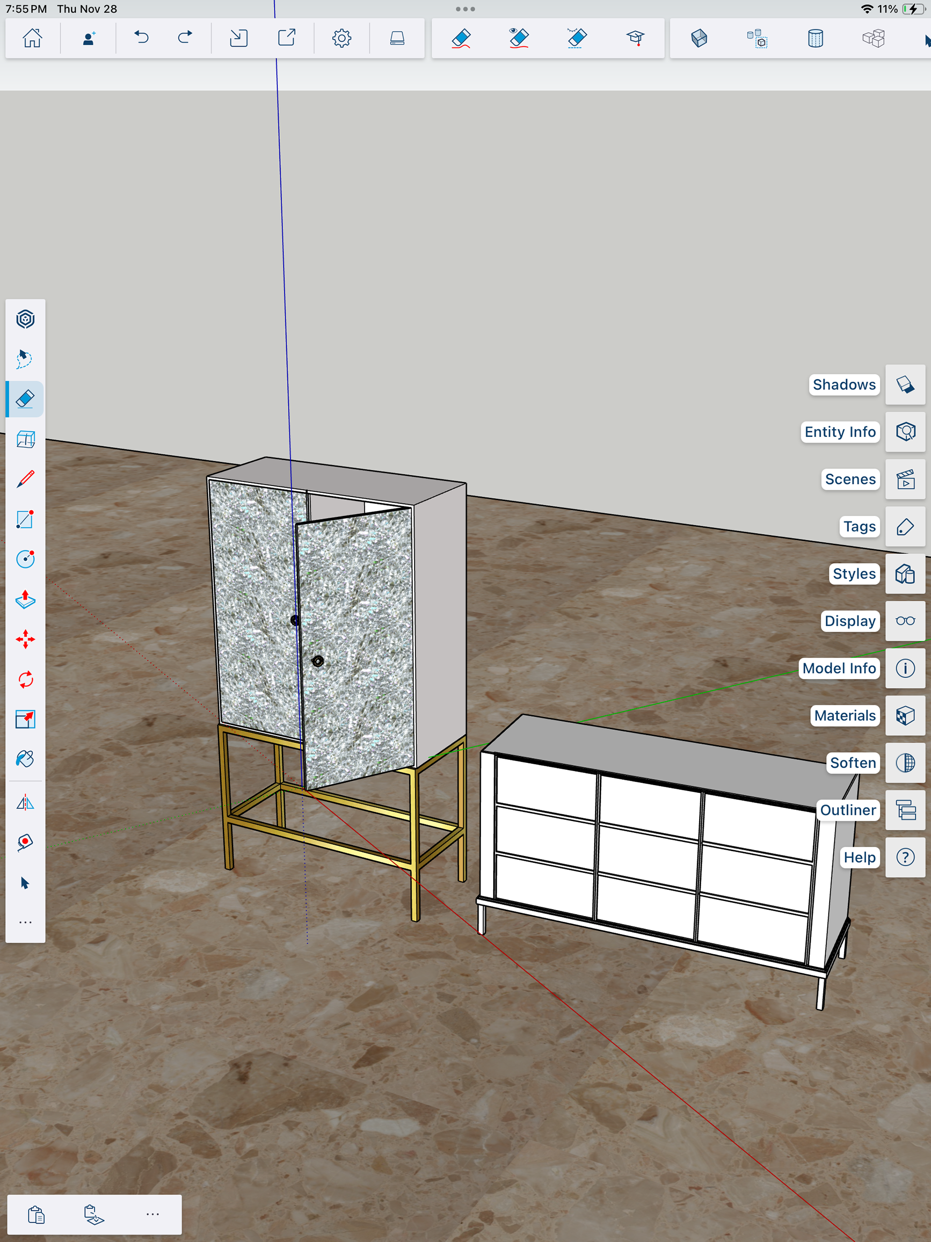Toggle the Smooth eraser mode option

(461, 38)
